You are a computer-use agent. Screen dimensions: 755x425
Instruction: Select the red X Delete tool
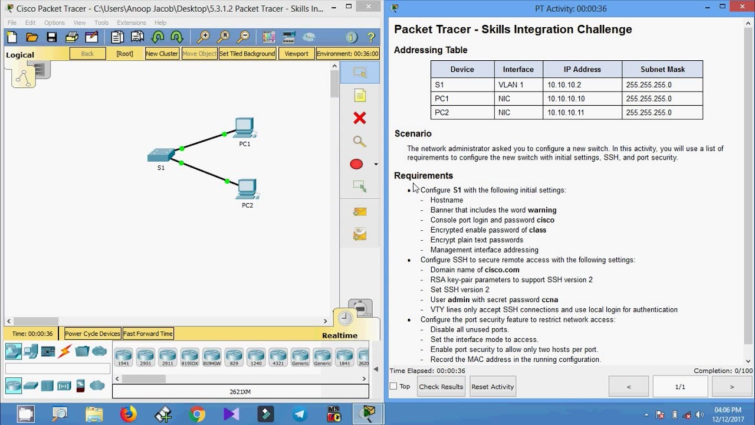[x=359, y=118]
